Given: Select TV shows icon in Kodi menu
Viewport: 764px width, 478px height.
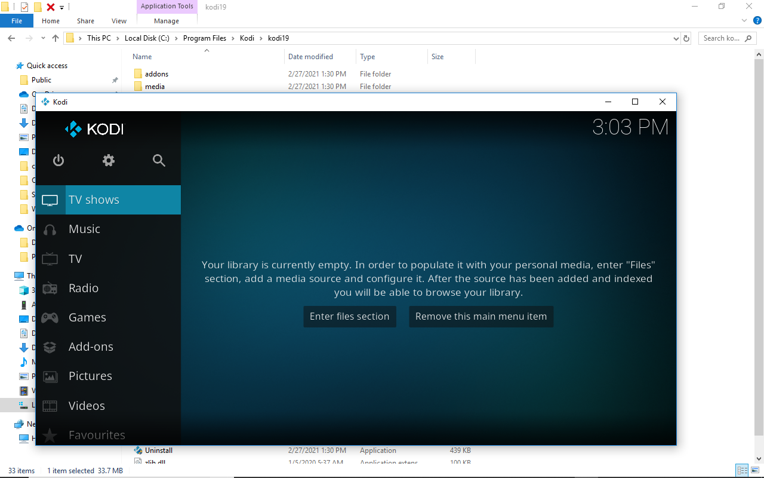Looking at the screenshot, I should [50, 200].
